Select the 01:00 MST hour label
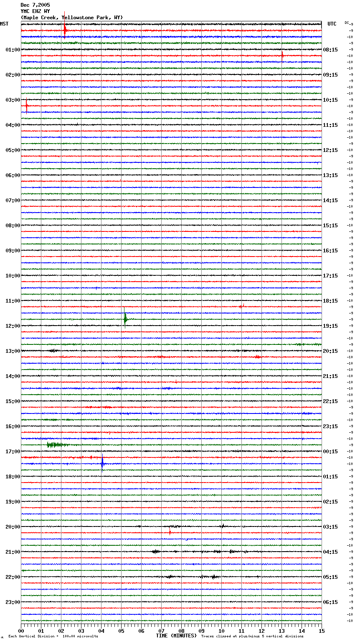 13,50
